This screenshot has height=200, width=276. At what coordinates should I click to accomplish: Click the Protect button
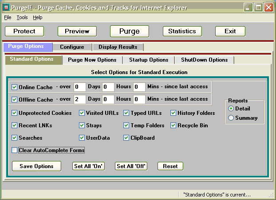(24, 31)
